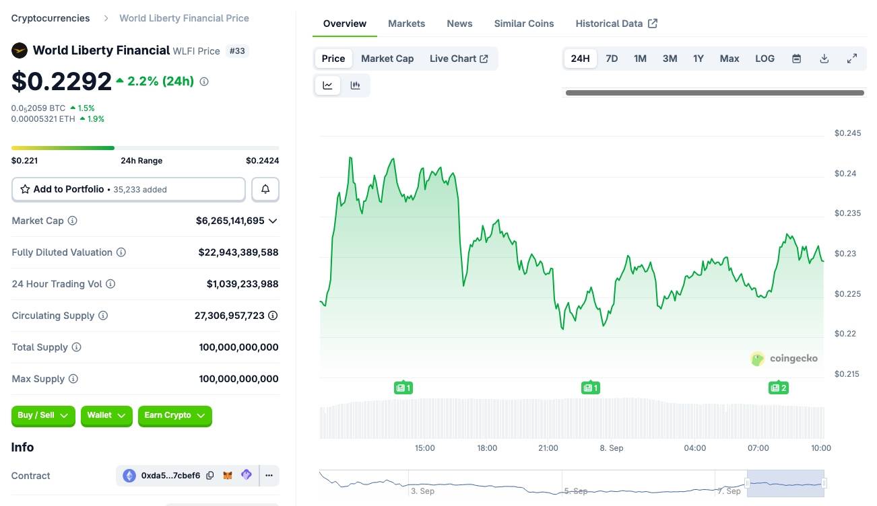Viewport: 877px width, 506px height.
Task: Switch to News tab
Action: (459, 24)
